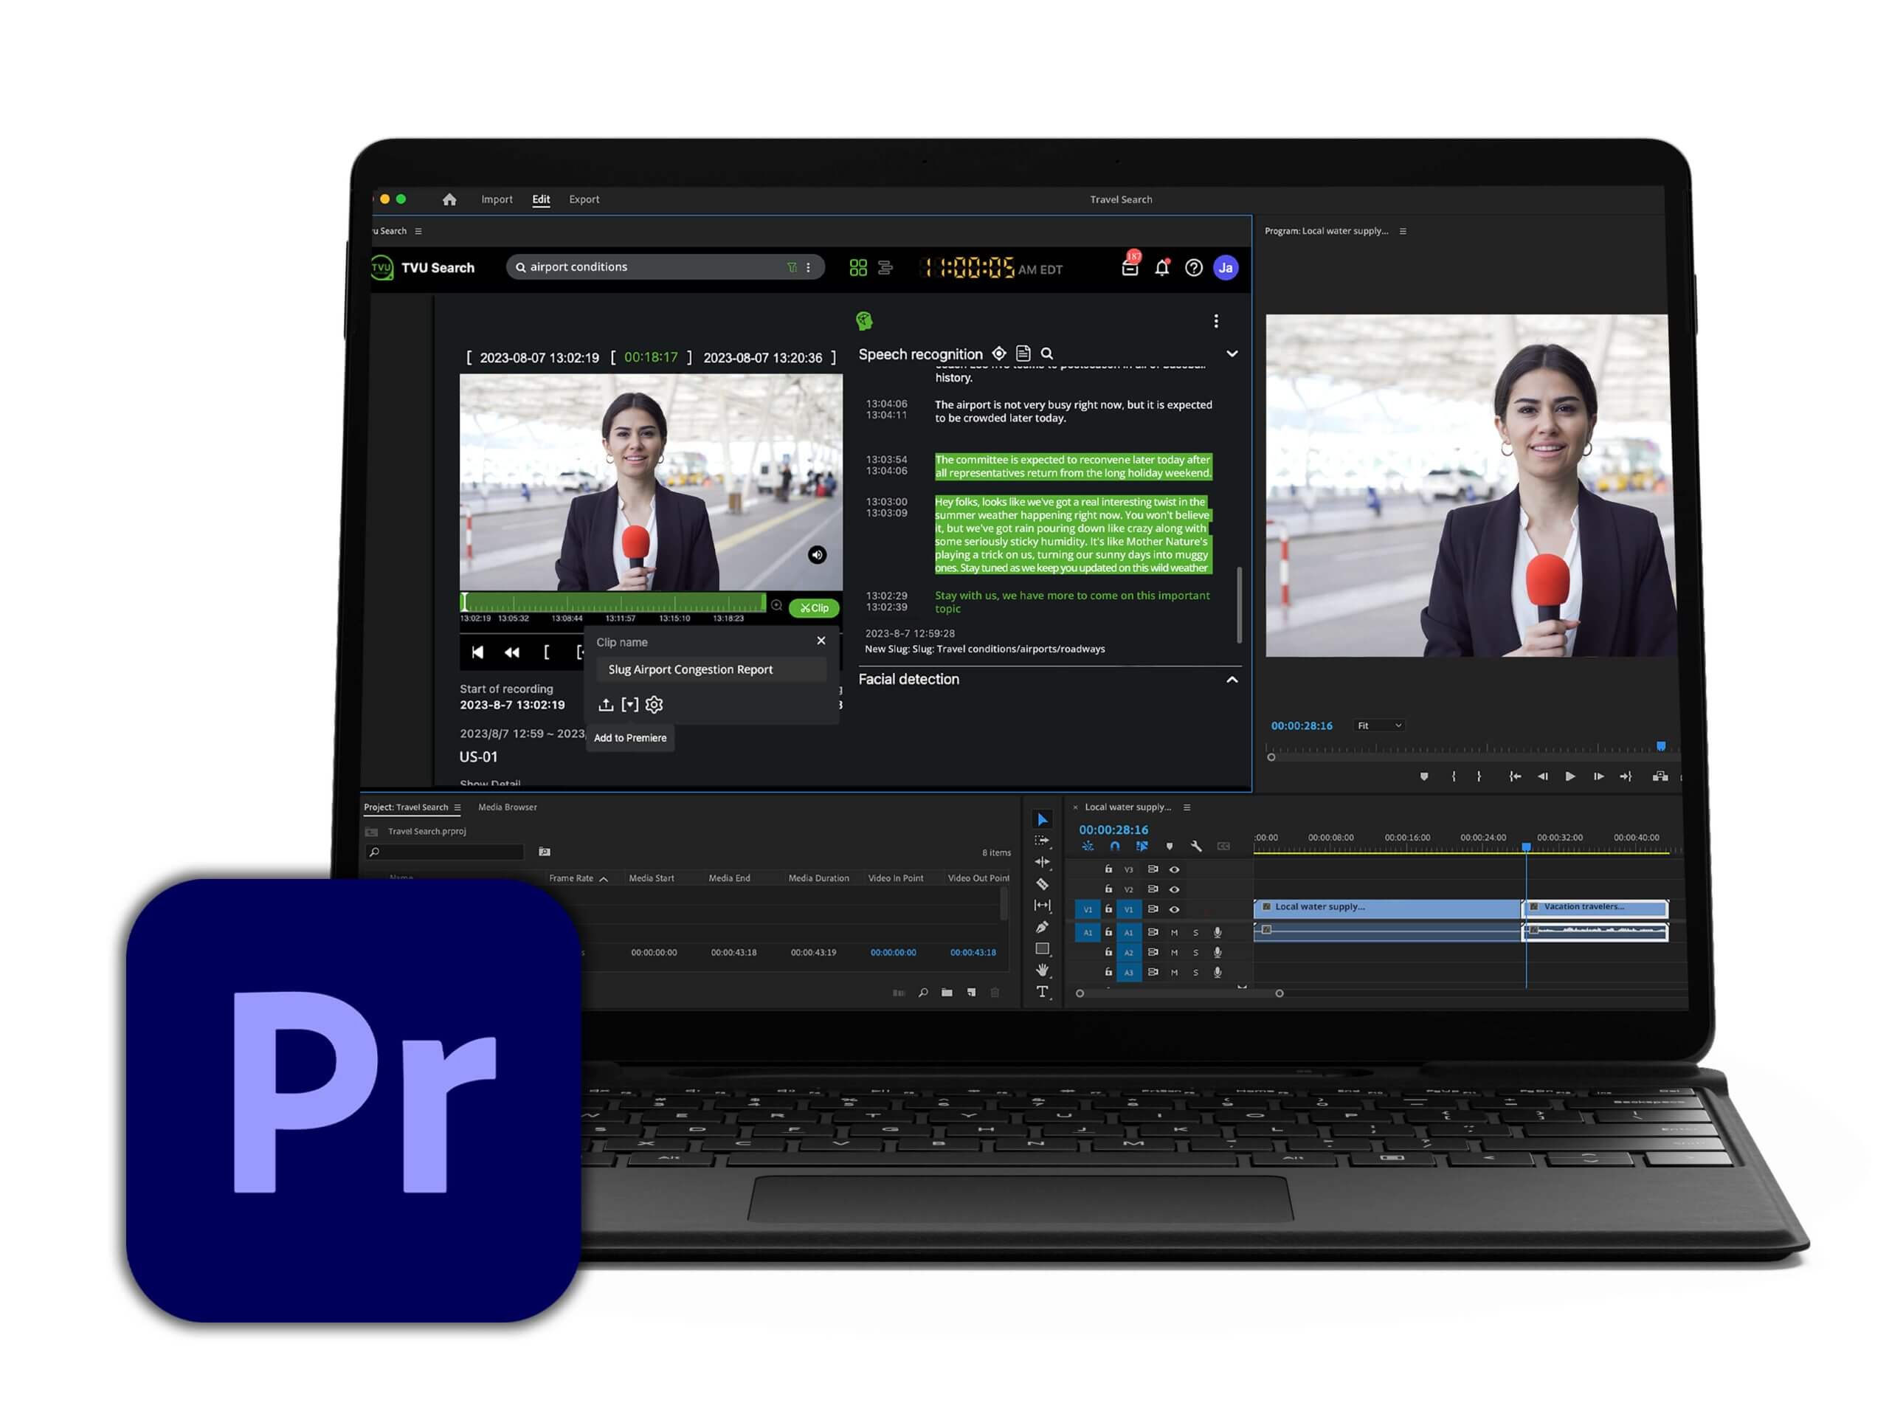Open timeline wrench display settings
Image resolution: width=1889 pixels, height=1417 pixels.
pyautogui.click(x=1195, y=847)
